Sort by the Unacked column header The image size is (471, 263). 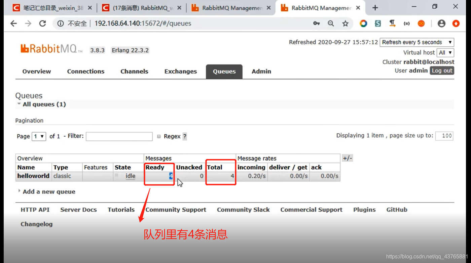coord(189,167)
